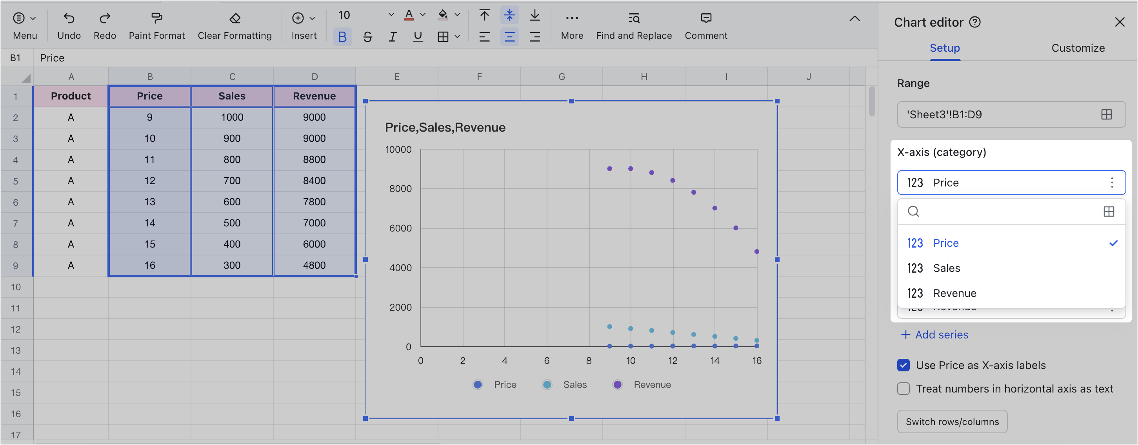The height and width of the screenshot is (445, 1138).
Task: Uncheck Use Price as X-axis labels
Action: (903, 365)
